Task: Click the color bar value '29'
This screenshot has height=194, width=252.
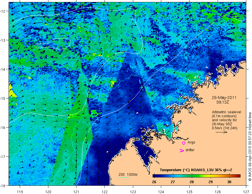Action: [x=210, y=182]
